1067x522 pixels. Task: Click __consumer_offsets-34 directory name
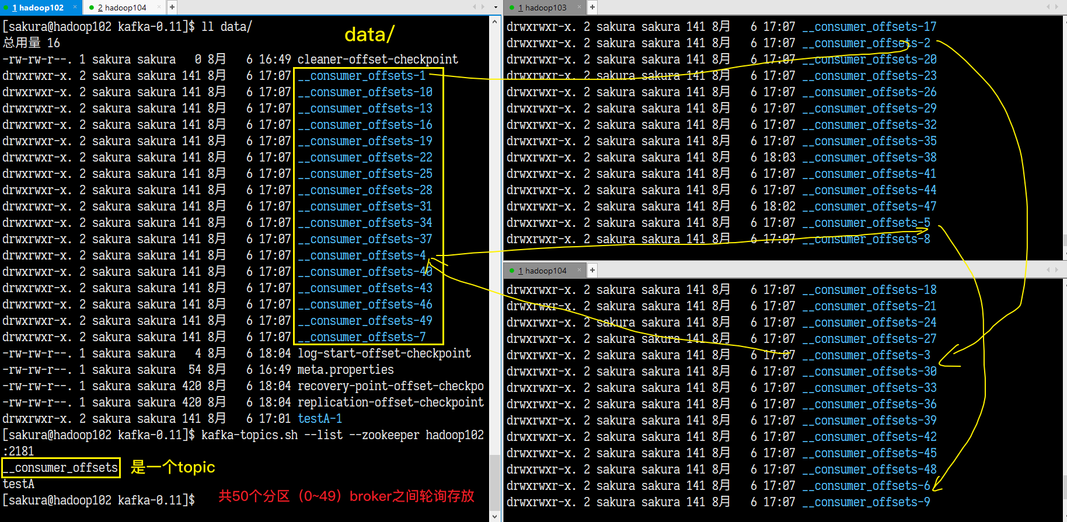point(365,223)
